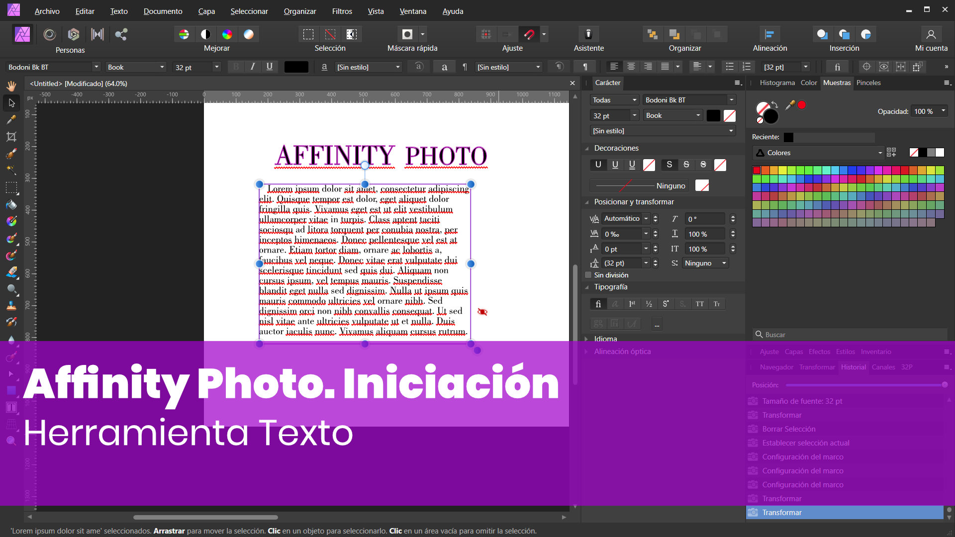
Task: Switch to the Liquify persona icon
Action: click(x=49, y=34)
